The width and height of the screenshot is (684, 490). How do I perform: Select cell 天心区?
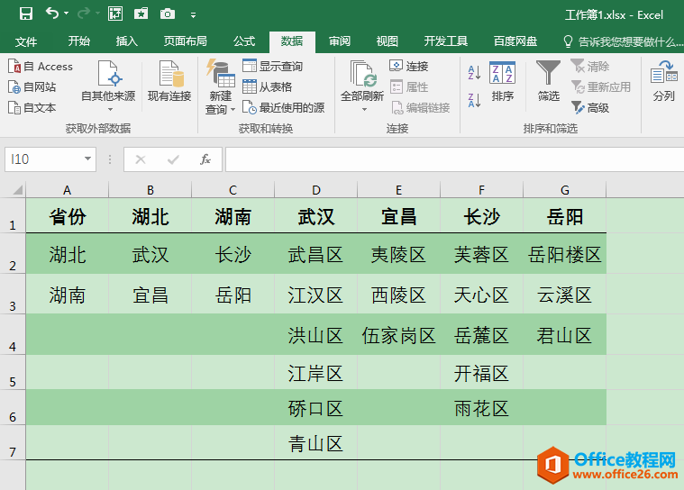481,295
